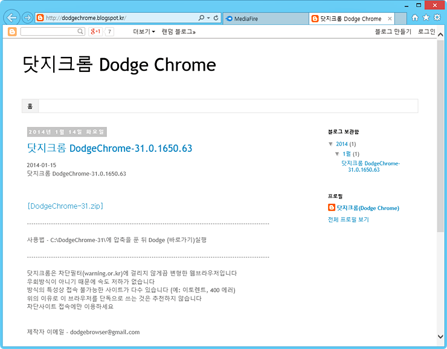The image size is (447, 349).
Task: Click the scrollbar up arrow
Action: tap(440, 34)
